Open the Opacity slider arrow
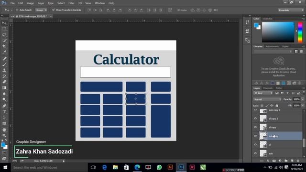This screenshot has height=172, width=306. pyautogui.click(x=303, y=99)
